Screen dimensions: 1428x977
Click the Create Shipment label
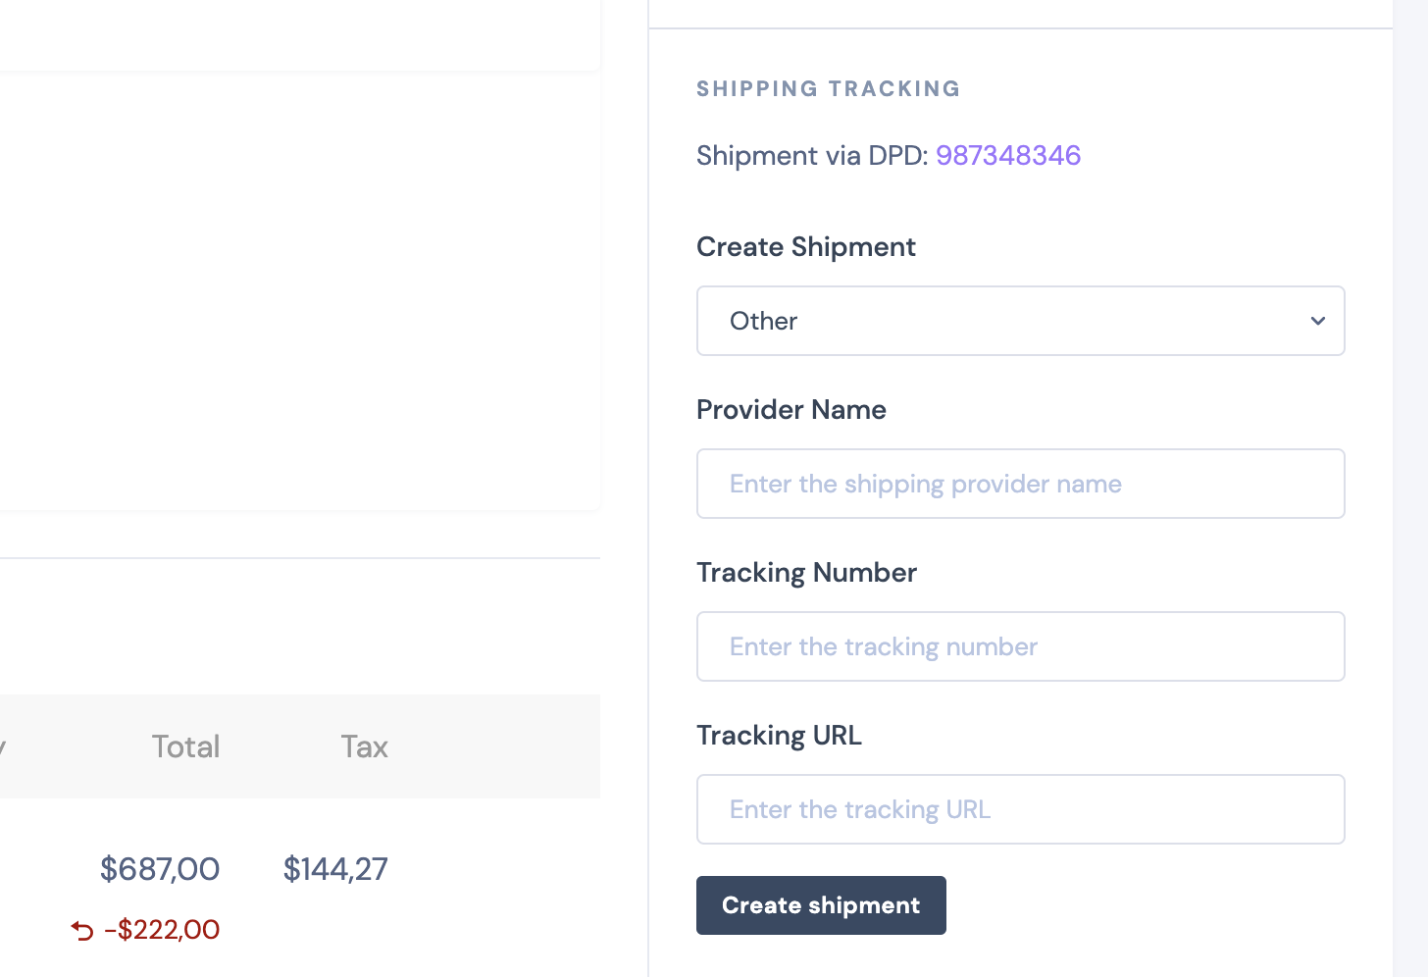(806, 247)
